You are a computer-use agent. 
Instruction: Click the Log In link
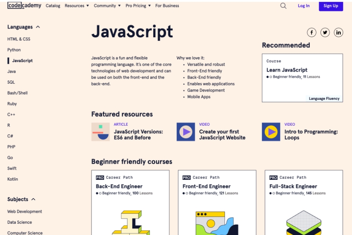click(x=304, y=6)
